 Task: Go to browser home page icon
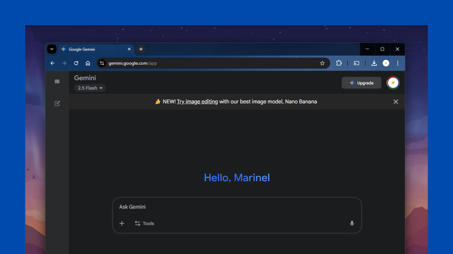coord(88,63)
